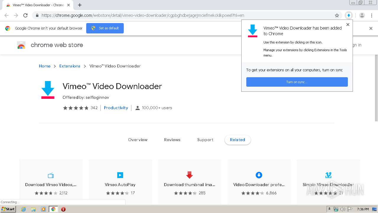Open Download Vimeo Videos related extension card
The width and height of the screenshot is (378, 213).
pyautogui.click(x=51, y=182)
